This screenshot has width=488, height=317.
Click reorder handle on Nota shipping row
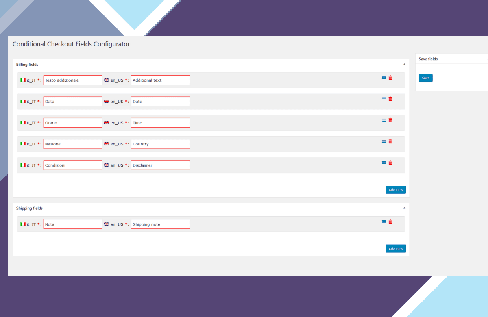coord(384,221)
